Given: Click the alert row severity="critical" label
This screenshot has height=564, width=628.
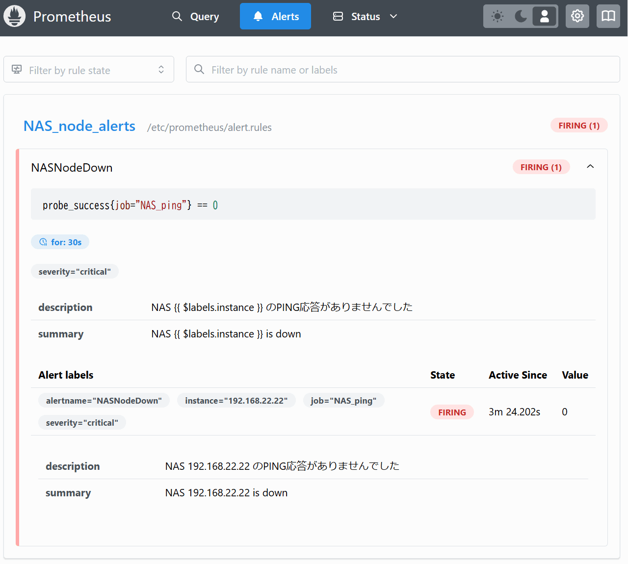Looking at the screenshot, I should pyautogui.click(x=82, y=422).
